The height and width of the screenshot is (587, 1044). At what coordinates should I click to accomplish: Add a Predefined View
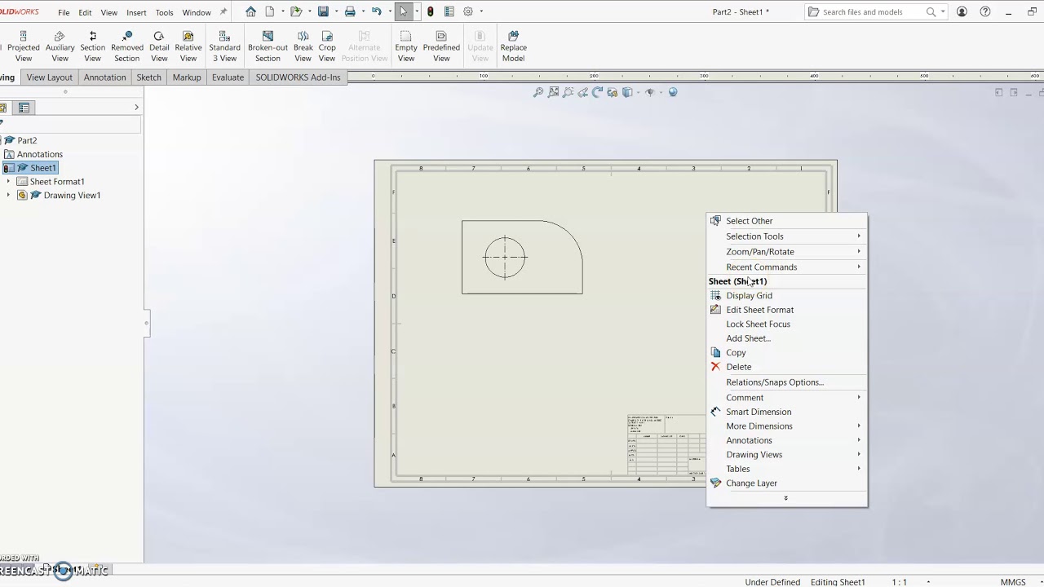coord(441,46)
